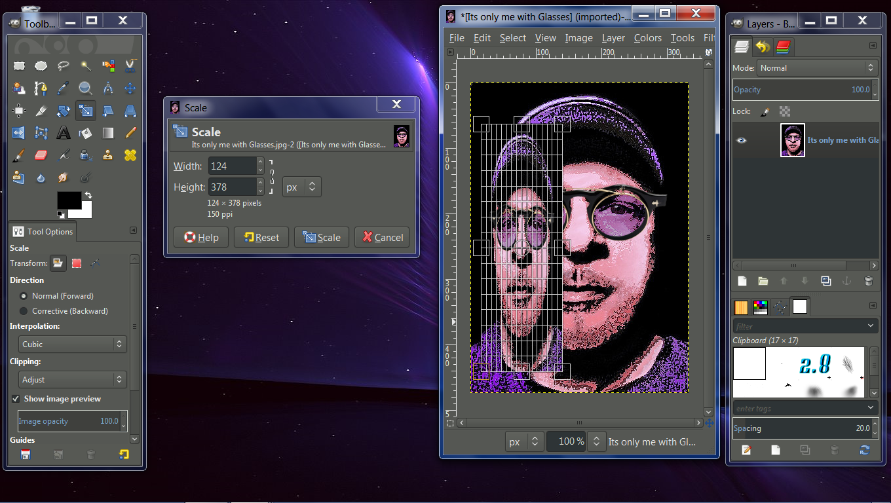
Task: Switch to the Undo History tab
Action: 762,47
